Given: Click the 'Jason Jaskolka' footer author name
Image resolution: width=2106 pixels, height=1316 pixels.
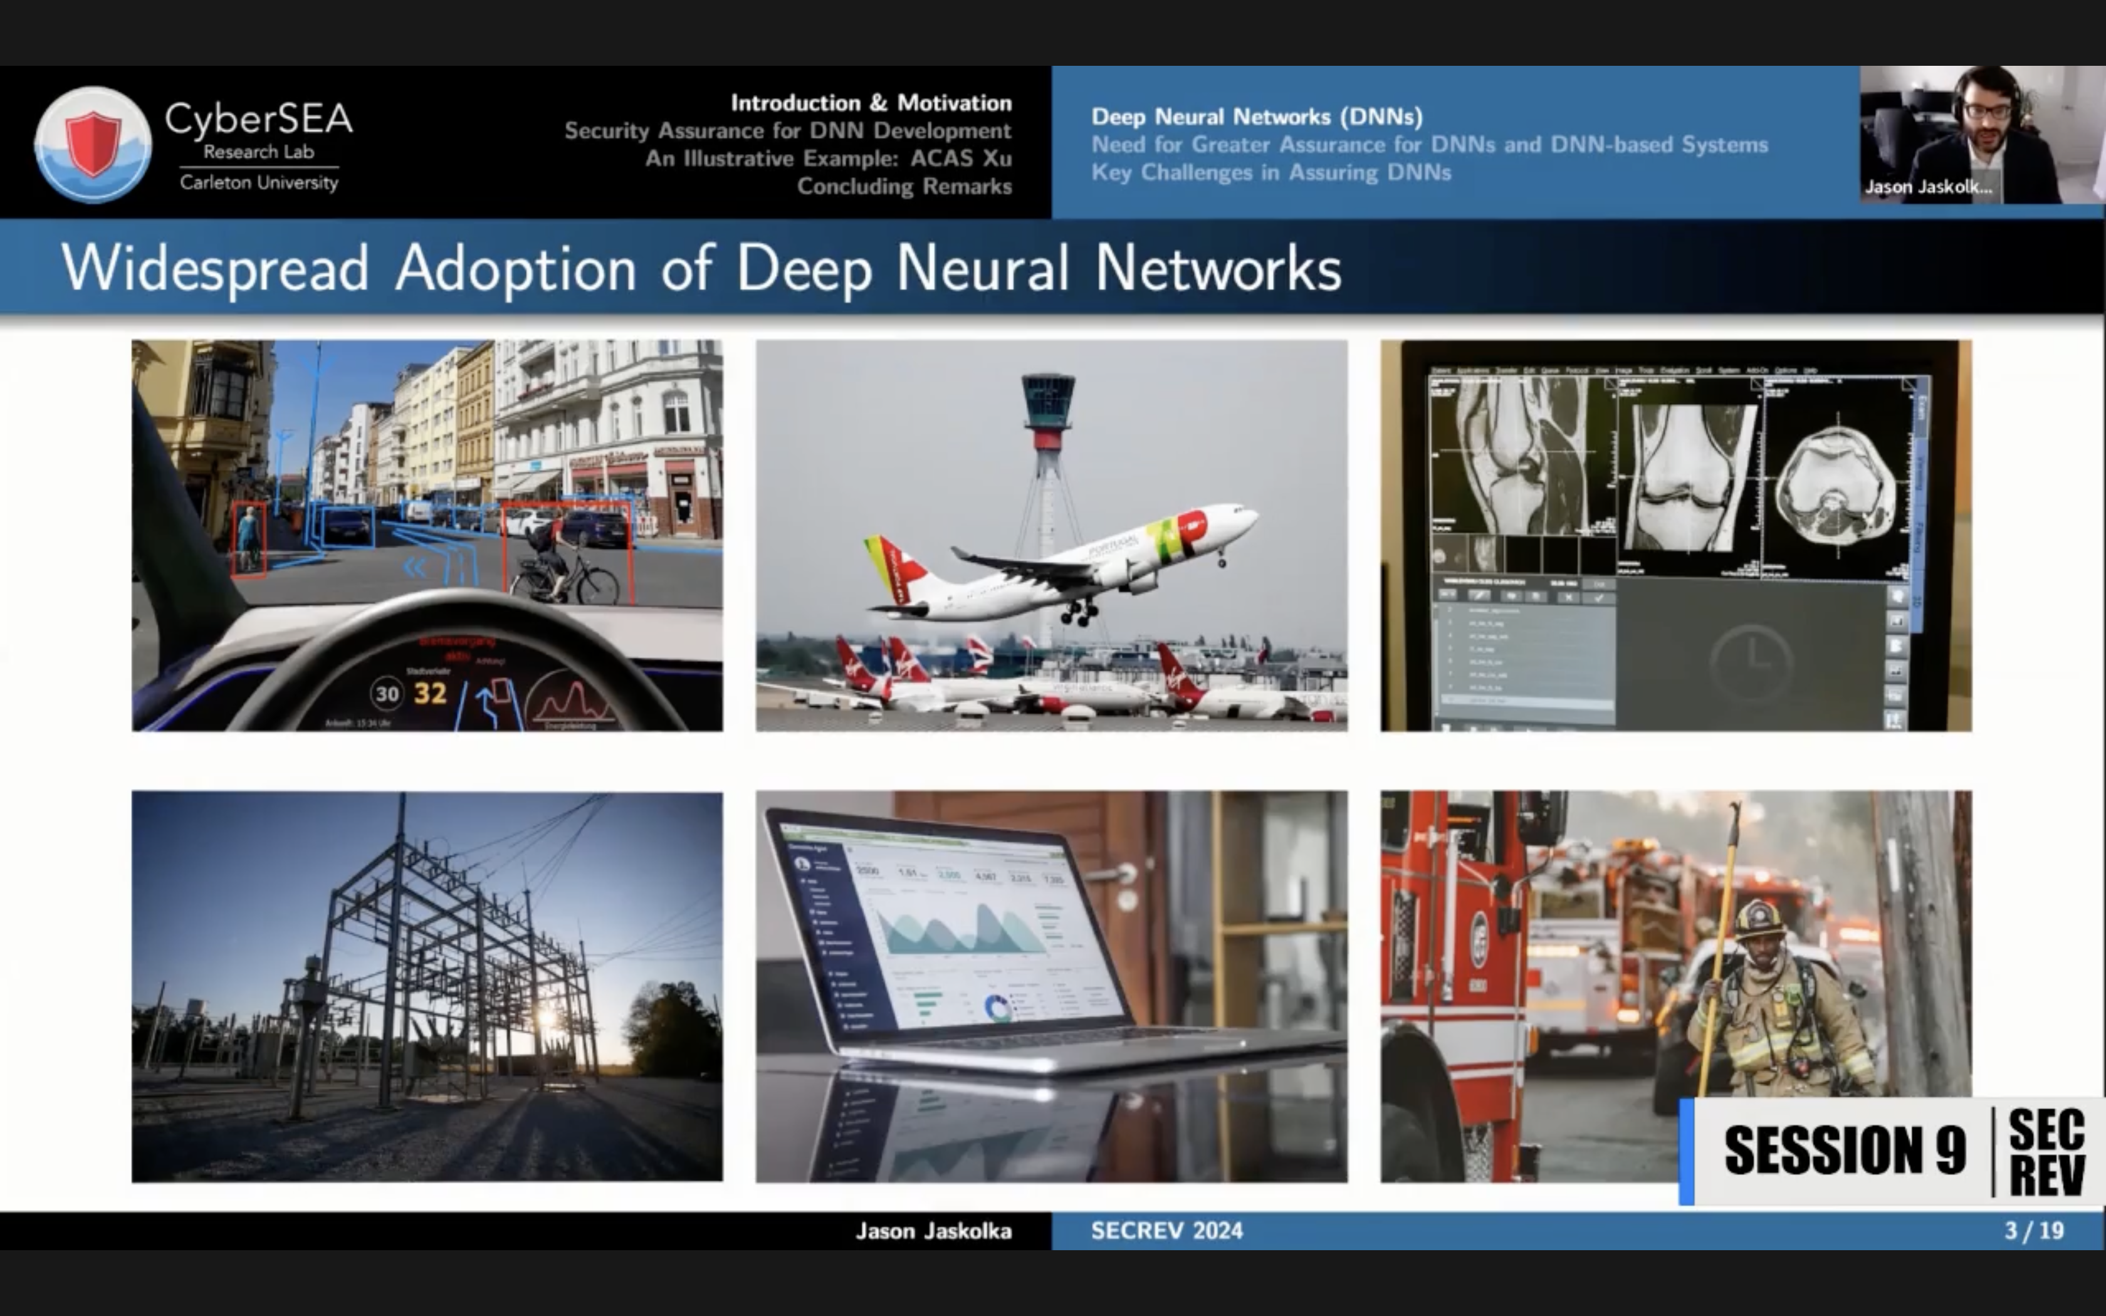Looking at the screenshot, I should pyautogui.click(x=933, y=1231).
